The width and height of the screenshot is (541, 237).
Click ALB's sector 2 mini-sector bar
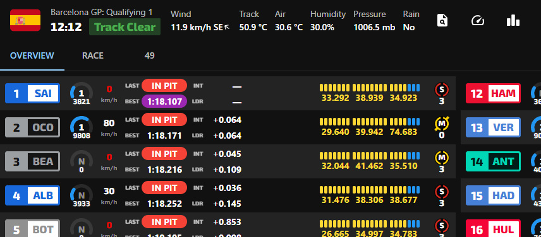click(x=370, y=190)
